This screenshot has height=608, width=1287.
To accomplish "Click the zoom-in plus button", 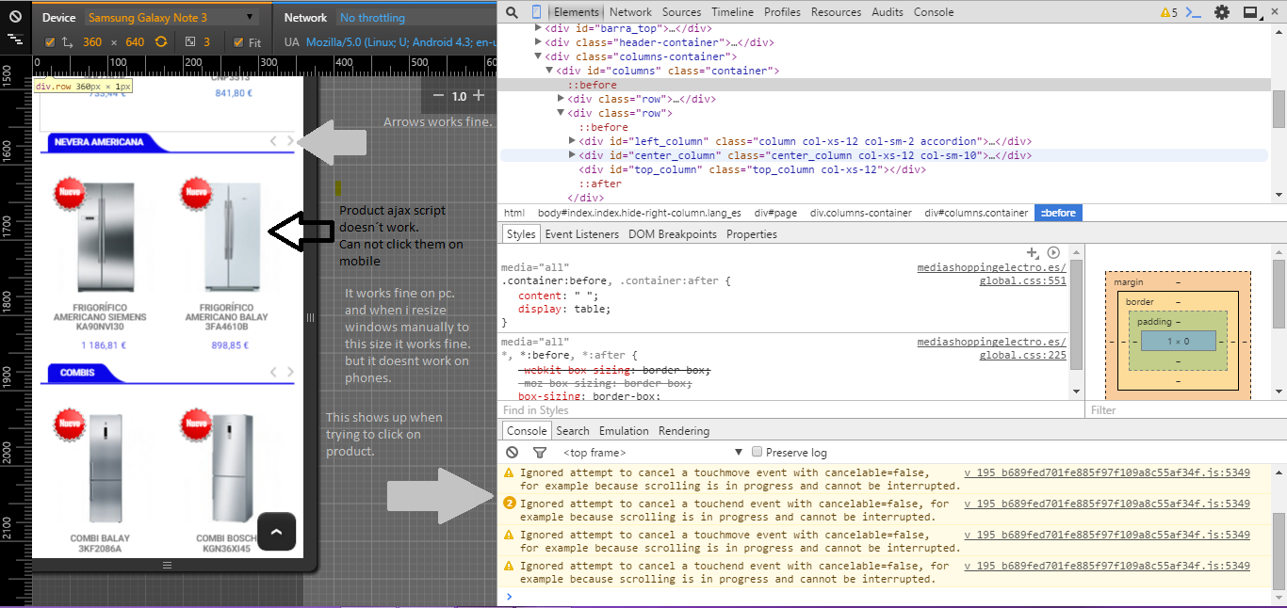I will (x=479, y=95).
